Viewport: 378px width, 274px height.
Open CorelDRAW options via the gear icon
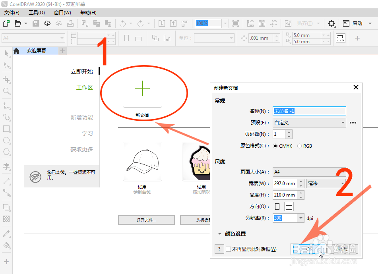pos(331,23)
